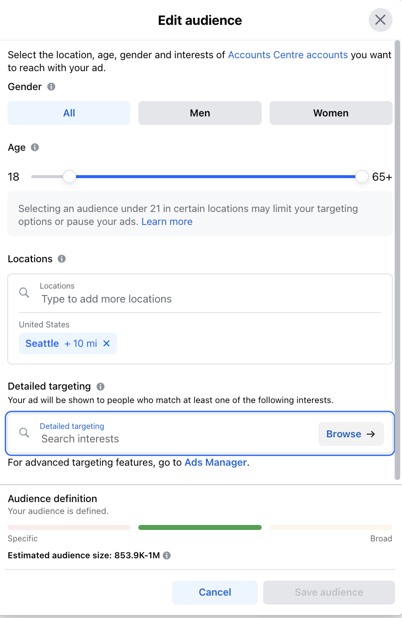Image resolution: width=402 pixels, height=618 pixels.
Task: Open the Ads Manager link
Action: point(215,462)
